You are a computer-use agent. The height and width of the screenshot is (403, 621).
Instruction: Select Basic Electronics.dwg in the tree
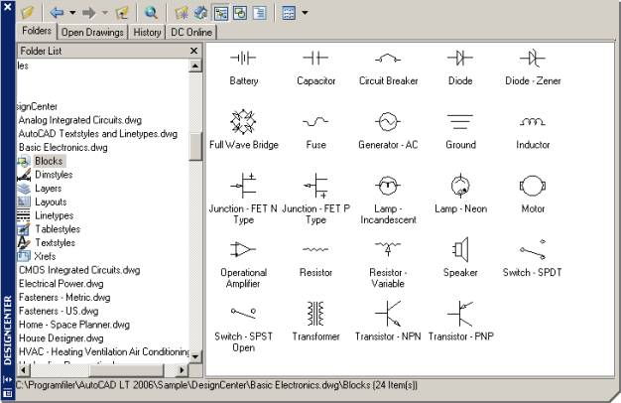pyautogui.click(x=62, y=148)
